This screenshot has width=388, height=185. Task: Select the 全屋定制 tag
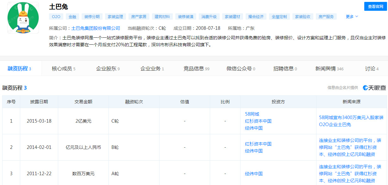[279, 17]
